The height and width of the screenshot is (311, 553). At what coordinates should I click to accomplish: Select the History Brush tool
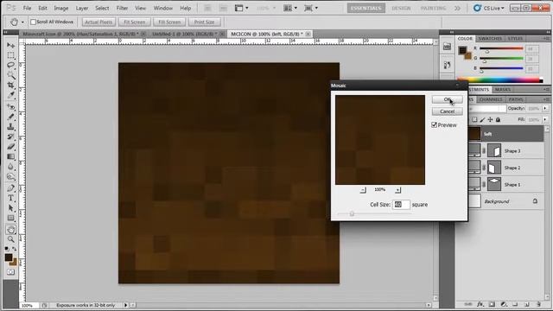pos(11,136)
